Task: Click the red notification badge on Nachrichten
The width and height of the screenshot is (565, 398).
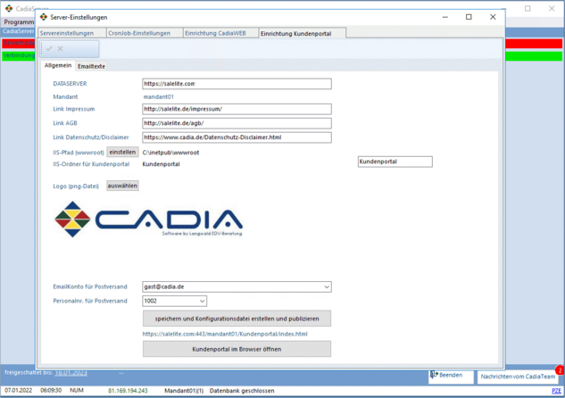Action: (x=561, y=370)
